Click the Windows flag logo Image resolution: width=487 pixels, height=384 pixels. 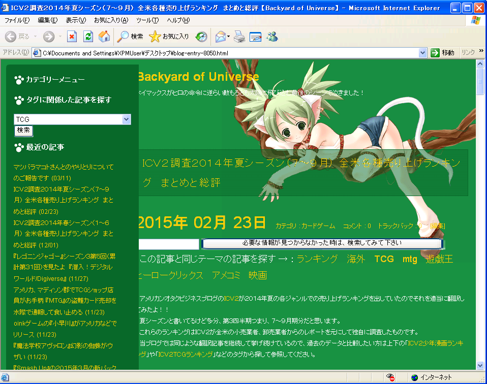coord(475,20)
